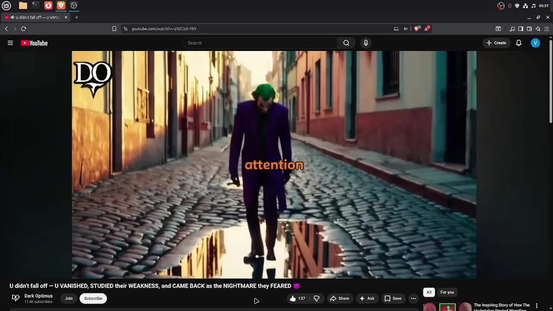553x311 pixels.
Task: Click the OBS recording tray icon
Action: coord(501,6)
